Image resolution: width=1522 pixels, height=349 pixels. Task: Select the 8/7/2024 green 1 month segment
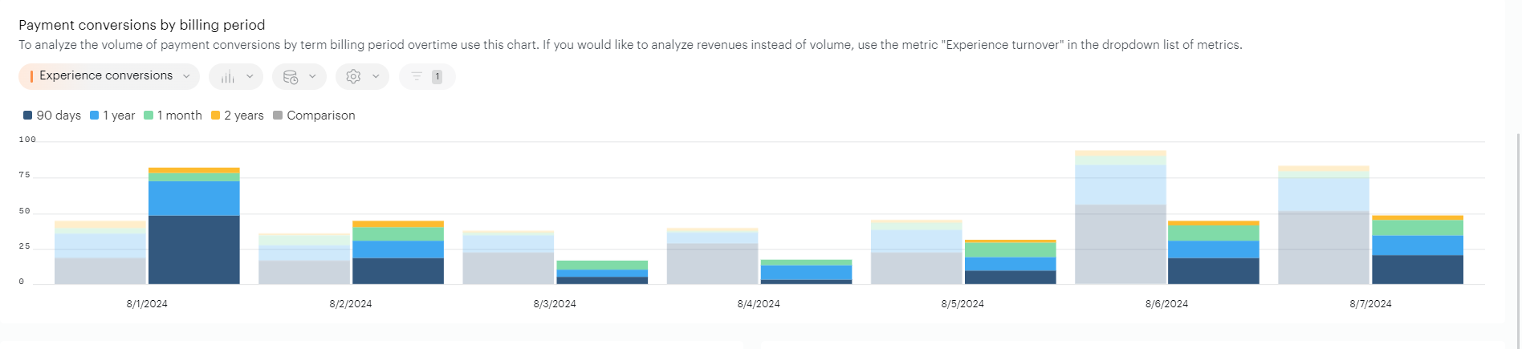coord(1418,228)
